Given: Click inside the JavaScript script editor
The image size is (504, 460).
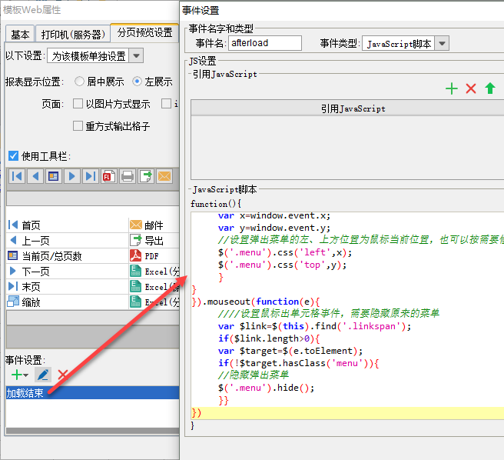Looking at the screenshot, I should [347, 315].
